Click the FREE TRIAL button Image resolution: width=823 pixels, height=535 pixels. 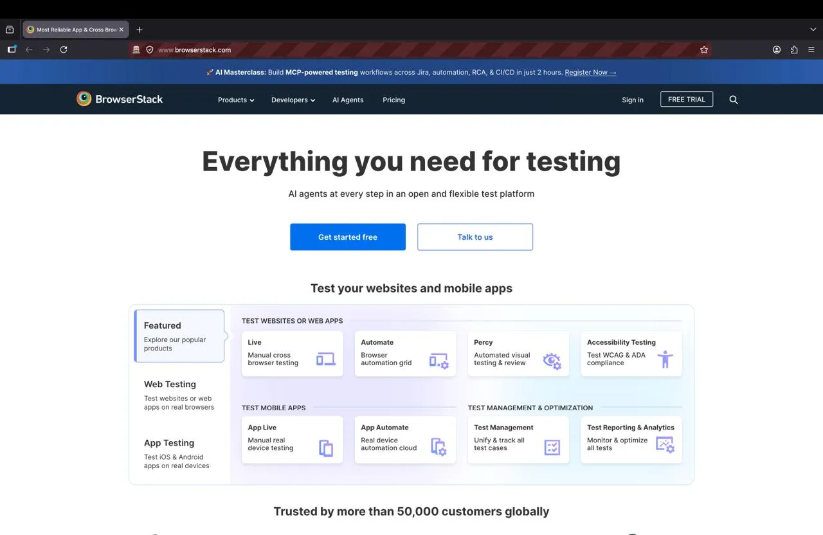(687, 99)
